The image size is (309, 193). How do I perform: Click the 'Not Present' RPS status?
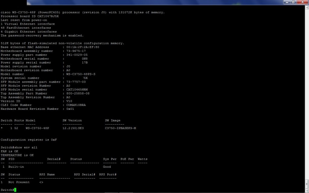pos(19,182)
